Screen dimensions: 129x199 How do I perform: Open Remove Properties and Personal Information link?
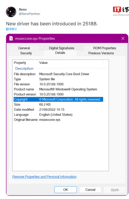pos(44,177)
